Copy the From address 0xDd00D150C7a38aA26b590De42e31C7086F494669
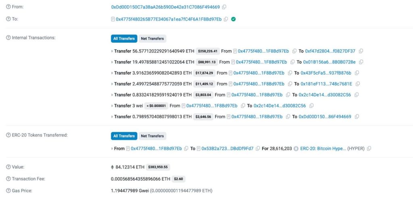The width and height of the screenshot is (413, 198). point(224,7)
